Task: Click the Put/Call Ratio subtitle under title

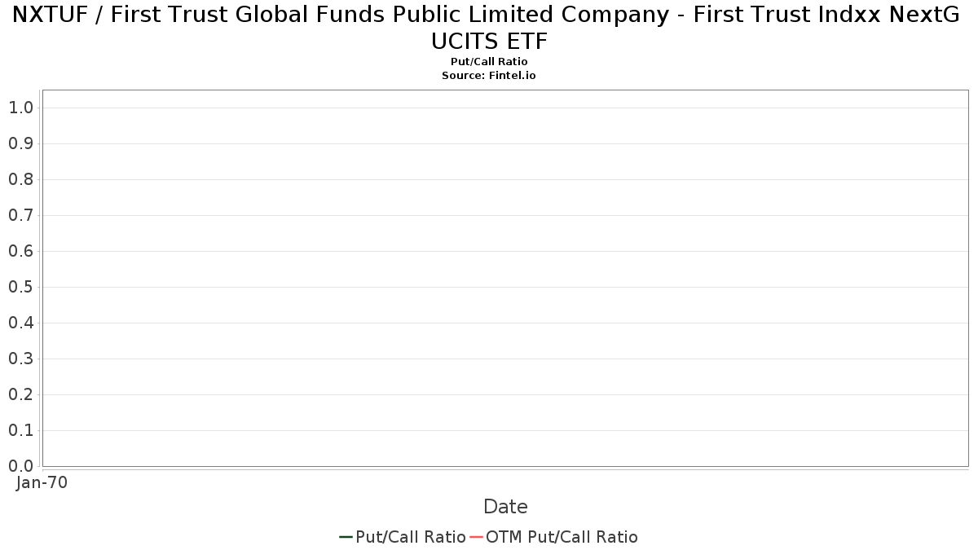Action: coord(489,62)
